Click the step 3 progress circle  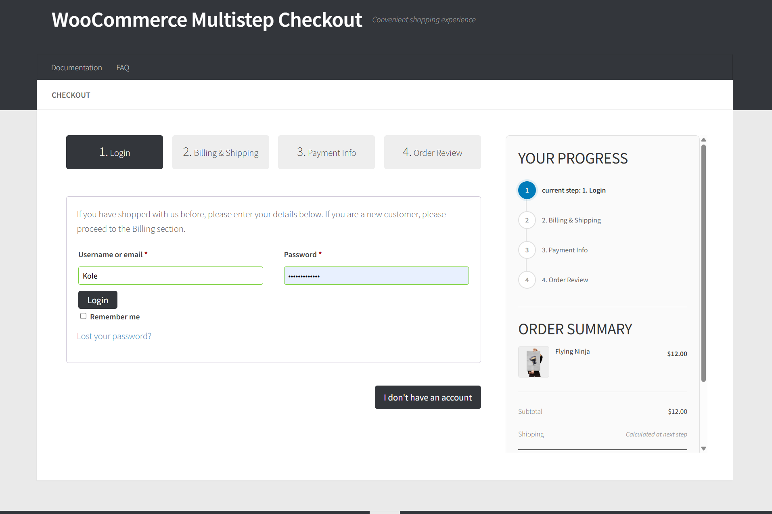click(x=527, y=250)
